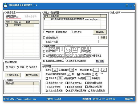Enable the 生成图片 checkbox
Image resolution: width=138 pixels, height=104 pixels.
44,32
